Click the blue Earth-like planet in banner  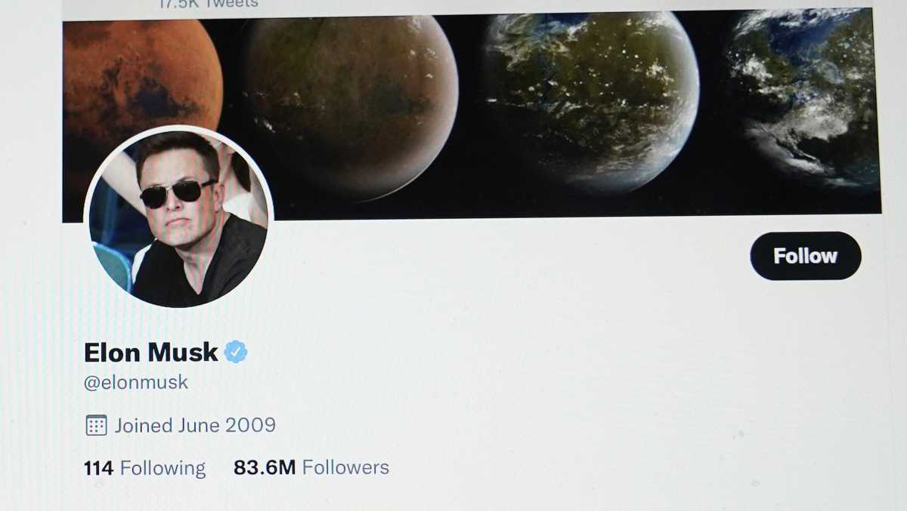point(803,98)
